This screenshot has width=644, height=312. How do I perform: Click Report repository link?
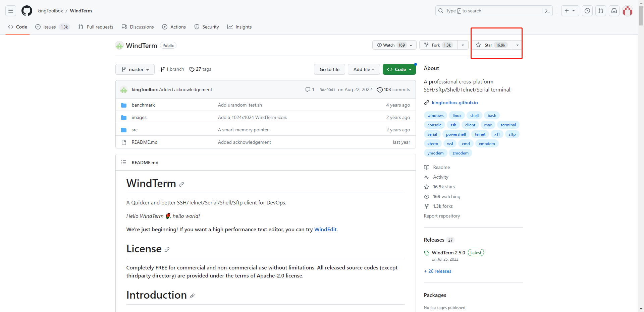[442, 216]
